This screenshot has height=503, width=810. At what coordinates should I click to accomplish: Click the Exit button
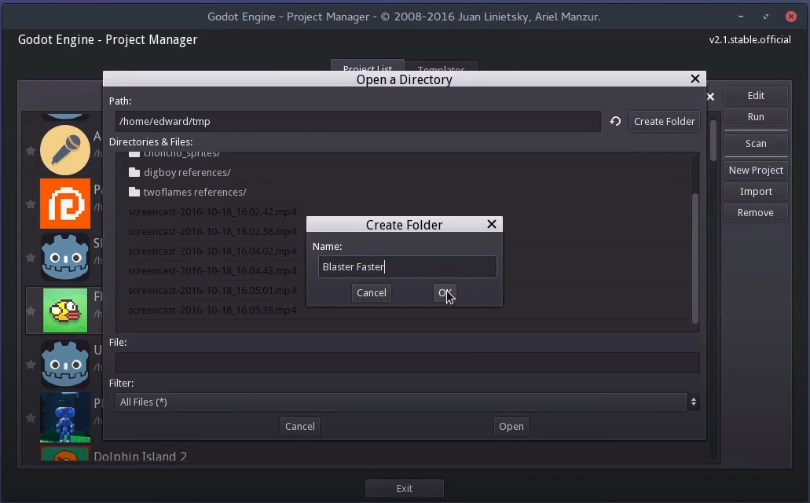404,489
